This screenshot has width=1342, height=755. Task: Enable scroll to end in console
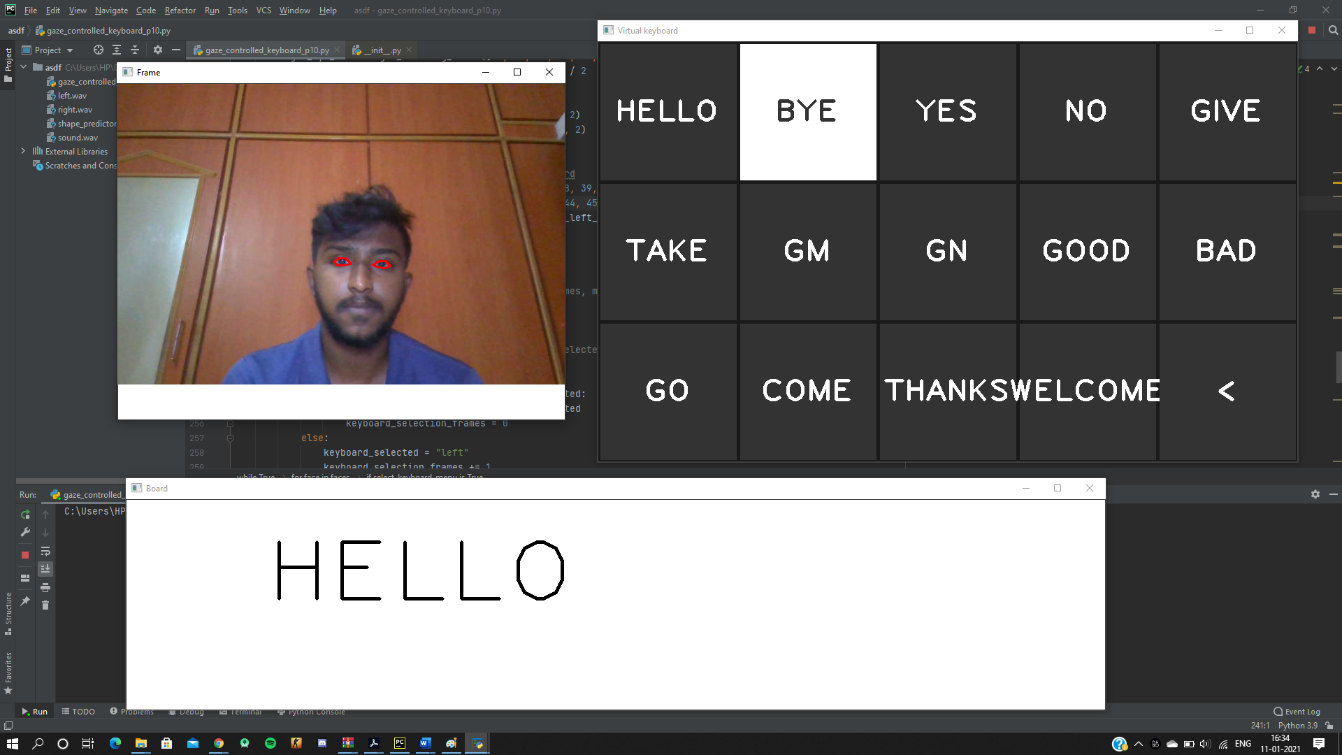coord(45,569)
